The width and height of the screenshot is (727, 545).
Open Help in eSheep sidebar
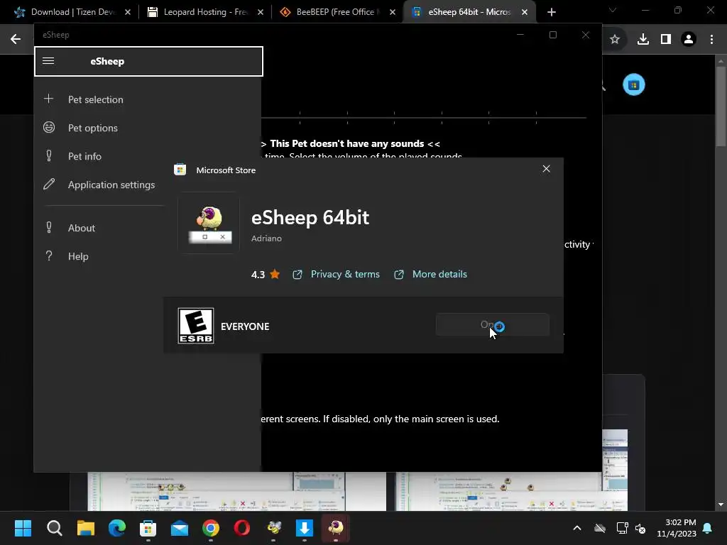tap(78, 256)
